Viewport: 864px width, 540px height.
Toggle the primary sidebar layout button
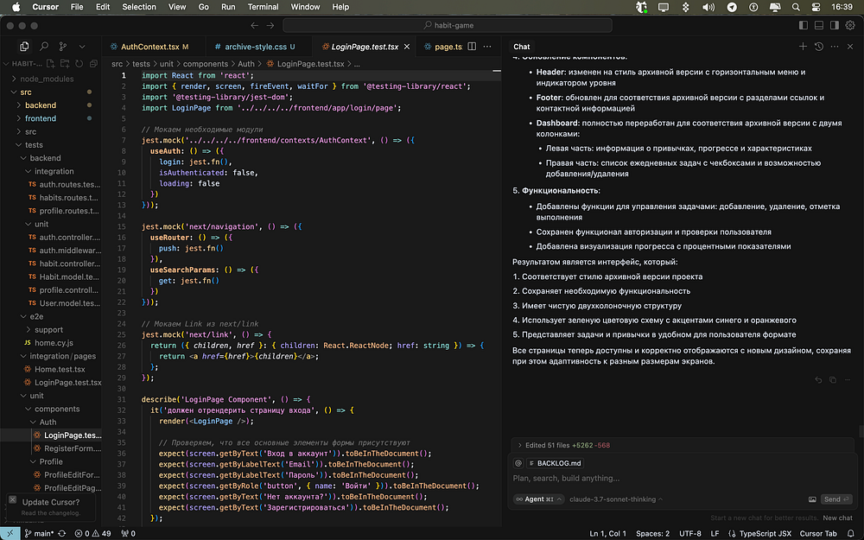click(802, 26)
